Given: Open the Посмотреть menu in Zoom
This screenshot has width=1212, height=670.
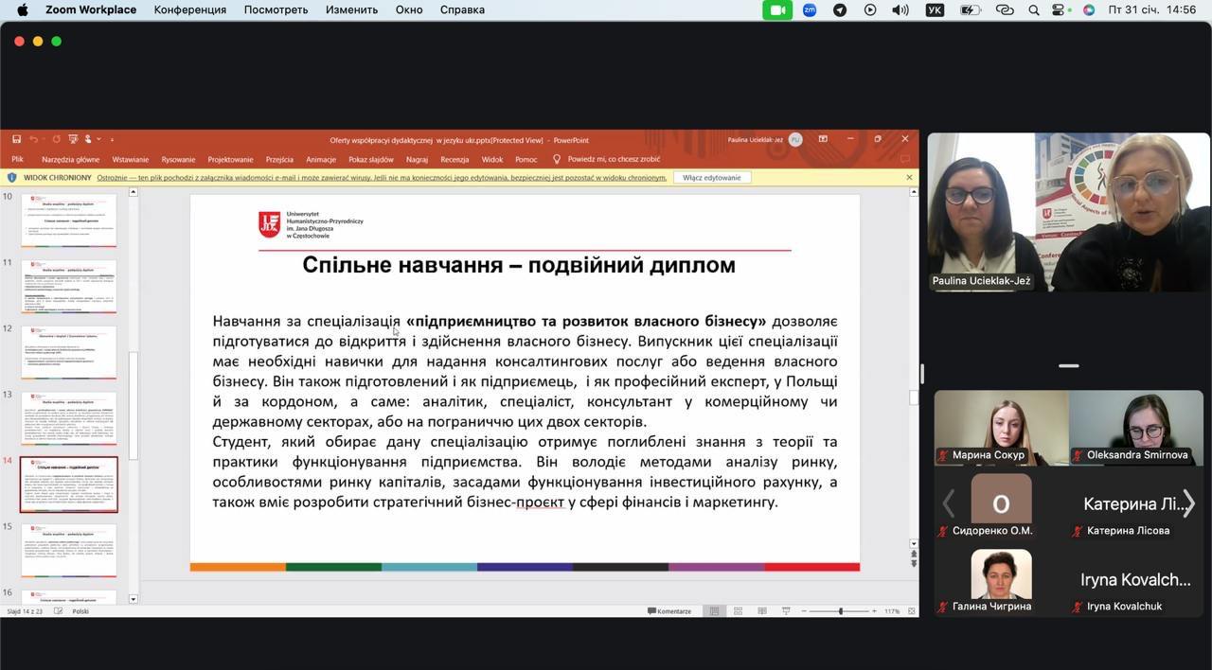Looking at the screenshot, I should [x=276, y=9].
